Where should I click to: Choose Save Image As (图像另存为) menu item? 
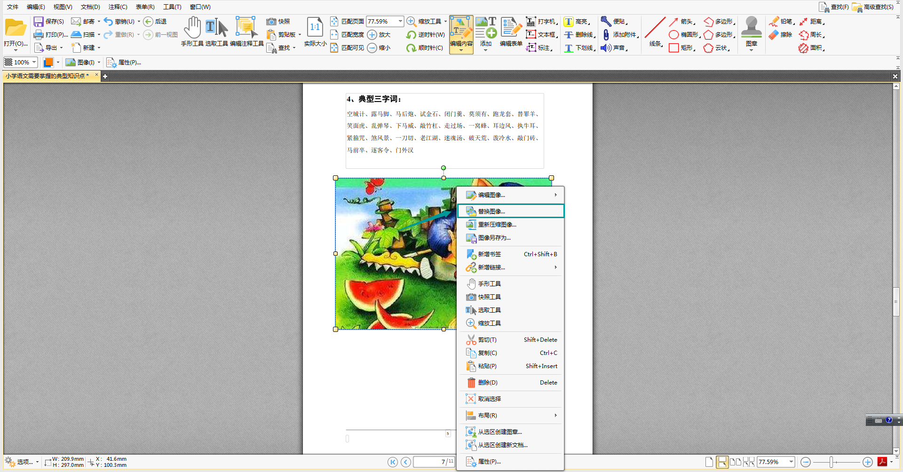[x=511, y=238]
